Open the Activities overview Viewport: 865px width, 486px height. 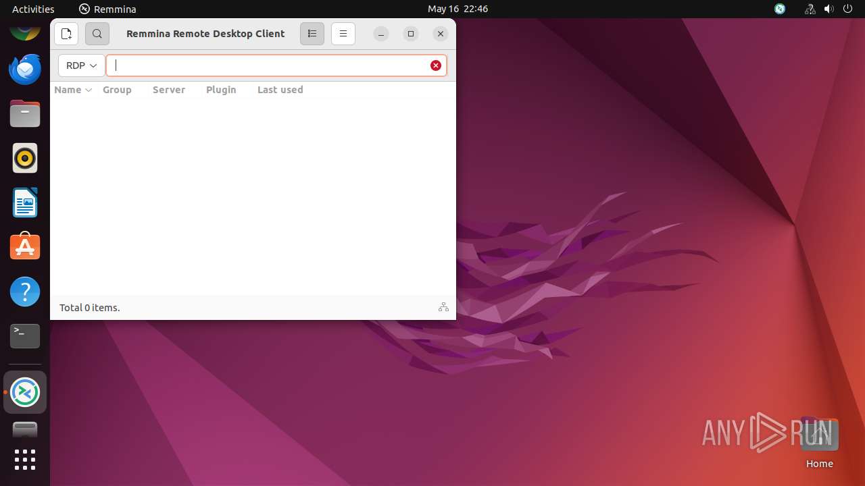pyautogui.click(x=33, y=9)
